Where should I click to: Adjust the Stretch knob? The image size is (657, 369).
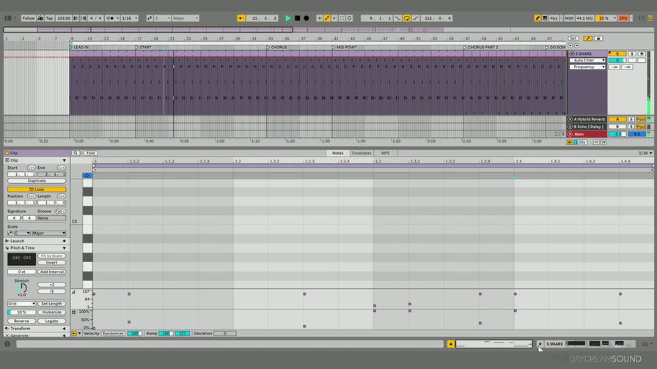coord(21,288)
